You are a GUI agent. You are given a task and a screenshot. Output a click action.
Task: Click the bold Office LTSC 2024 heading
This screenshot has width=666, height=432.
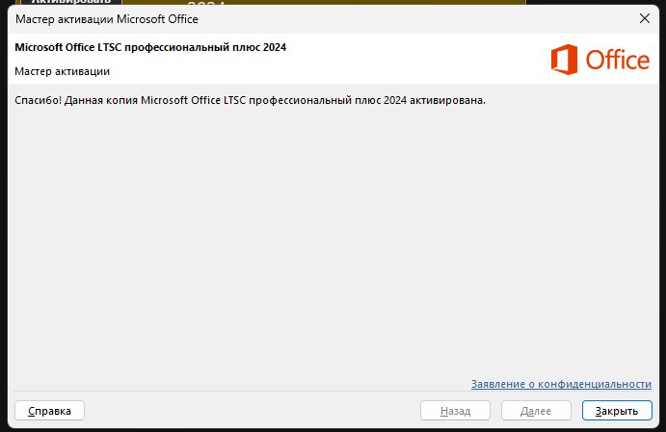click(150, 47)
